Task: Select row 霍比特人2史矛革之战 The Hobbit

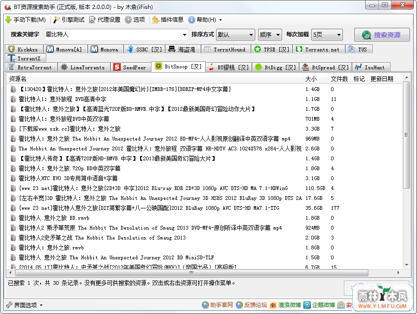Action: 204,238
